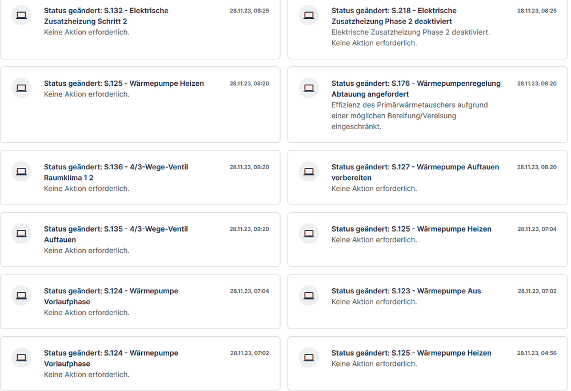Select S.125 Wärmepumpe Heizen entry from 07:04
571x391 pixels.
428,240
